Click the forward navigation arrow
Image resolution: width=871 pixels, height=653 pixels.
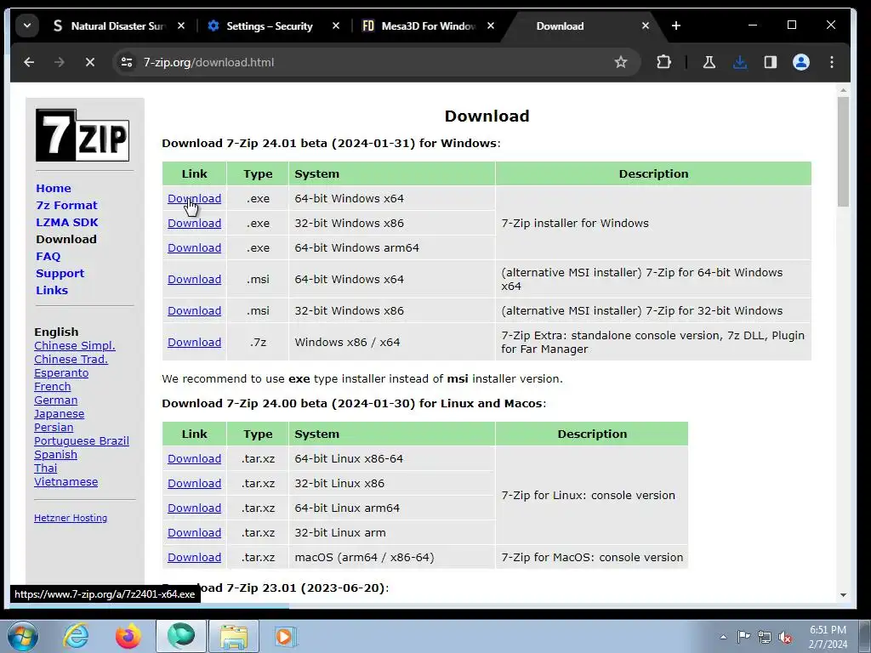pyautogui.click(x=60, y=62)
